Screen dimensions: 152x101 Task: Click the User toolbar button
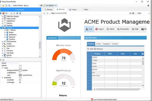(89, 29)
